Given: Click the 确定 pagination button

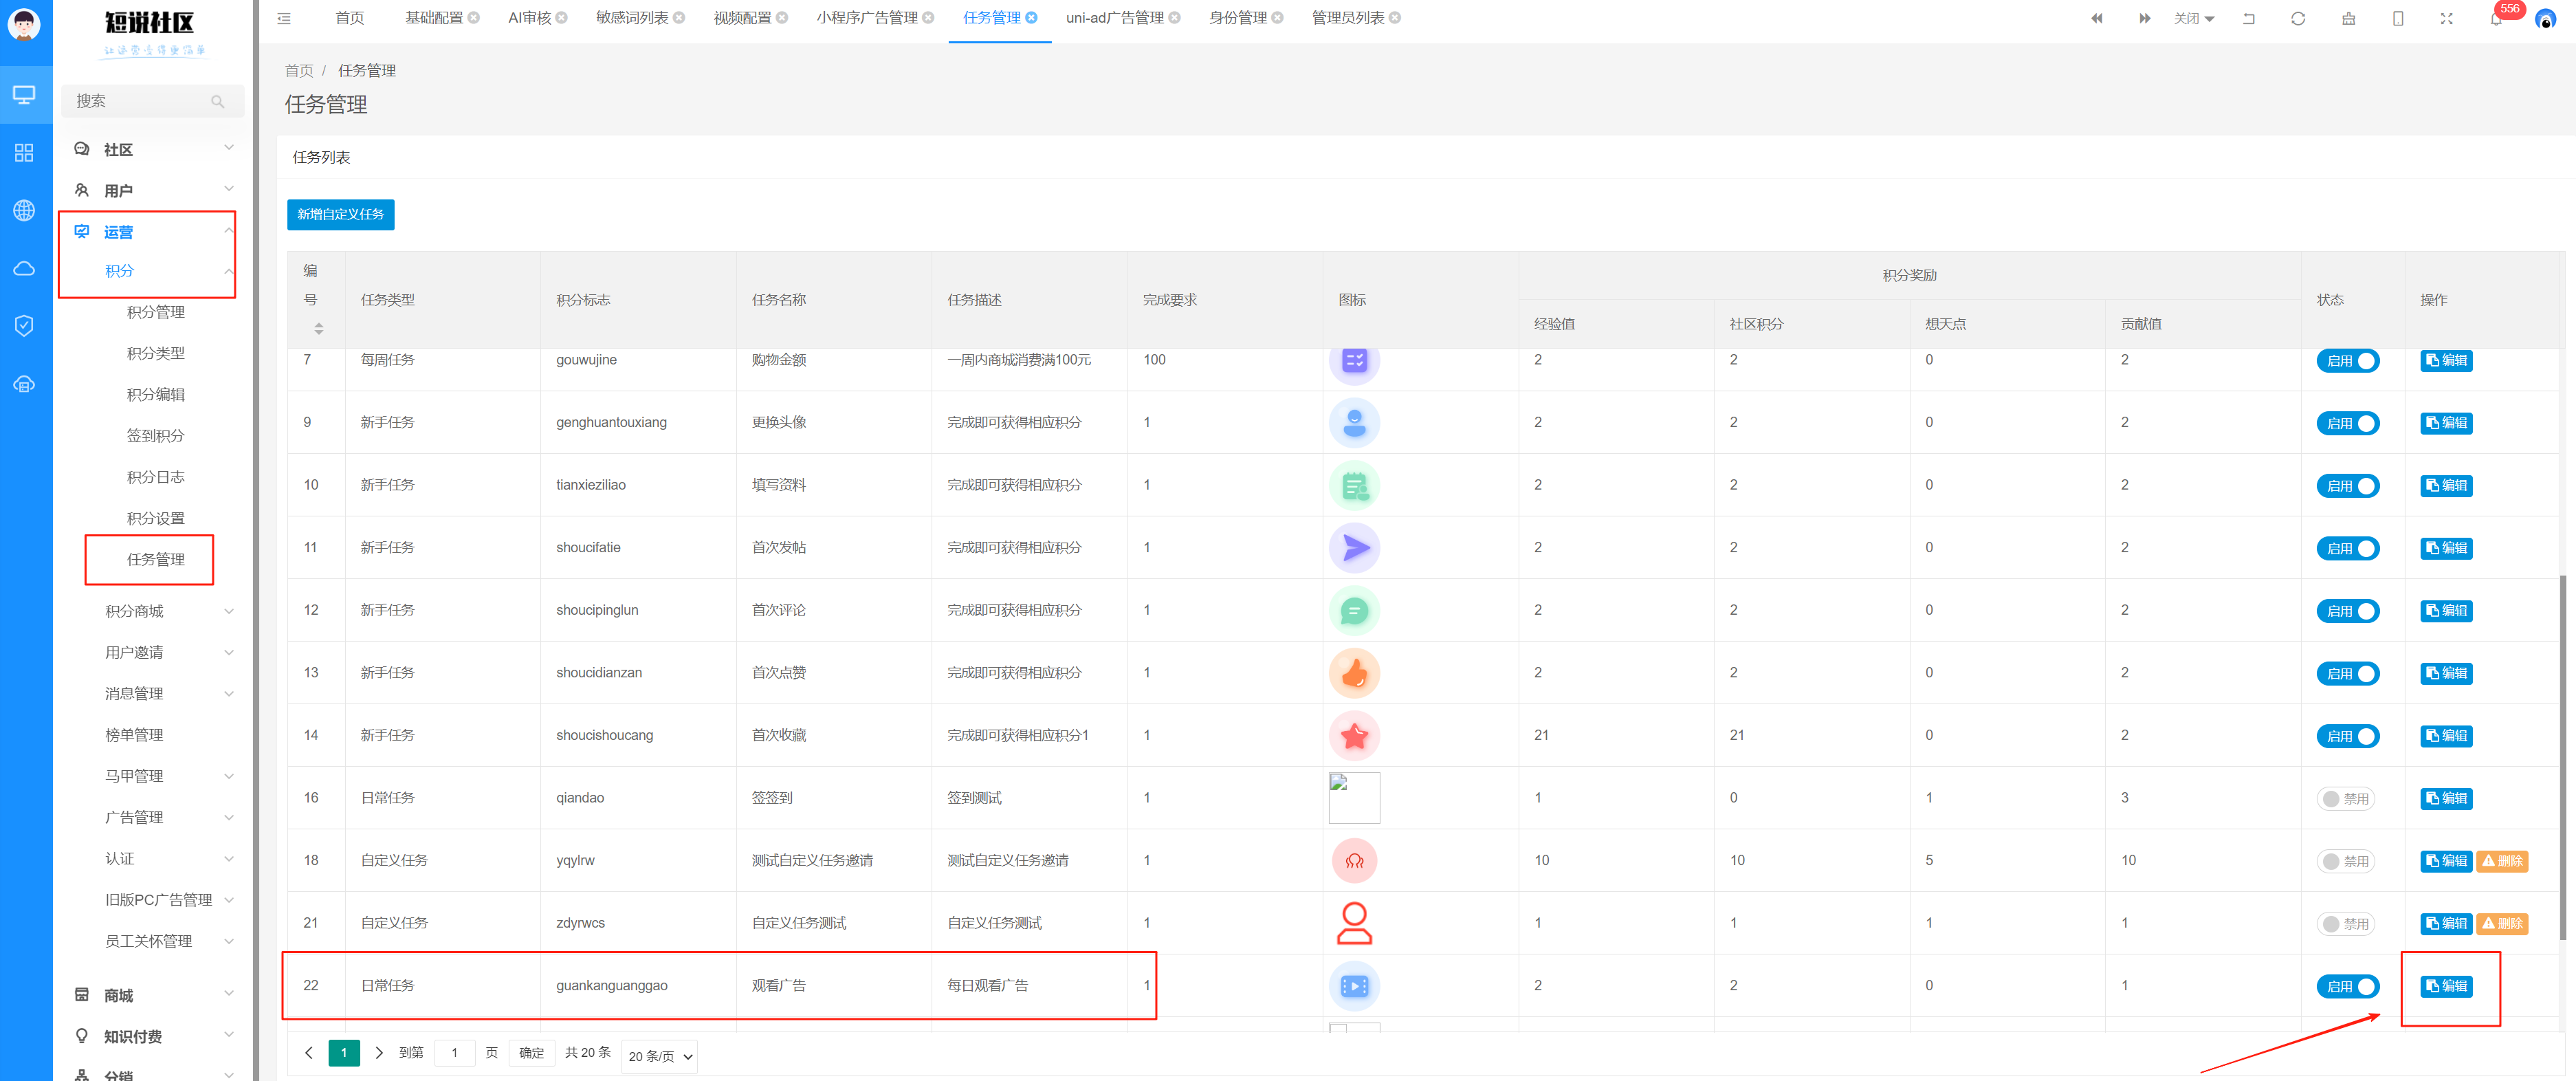Looking at the screenshot, I should point(531,1053).
